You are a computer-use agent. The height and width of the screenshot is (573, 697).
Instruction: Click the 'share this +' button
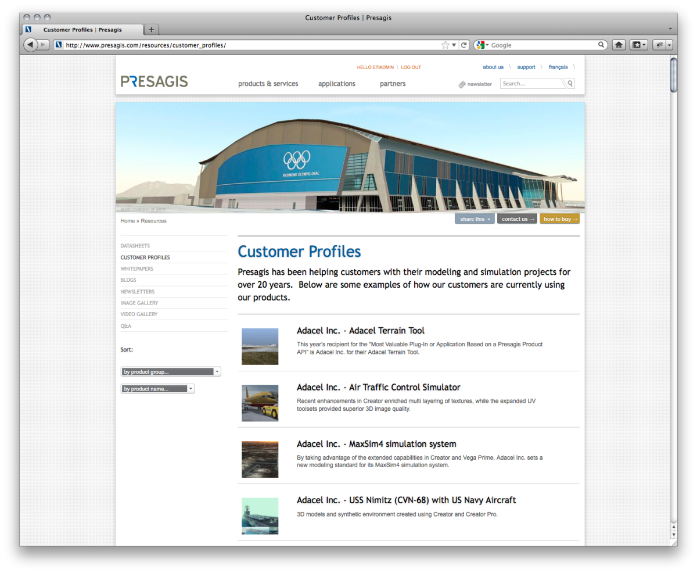tap(475, 219)
